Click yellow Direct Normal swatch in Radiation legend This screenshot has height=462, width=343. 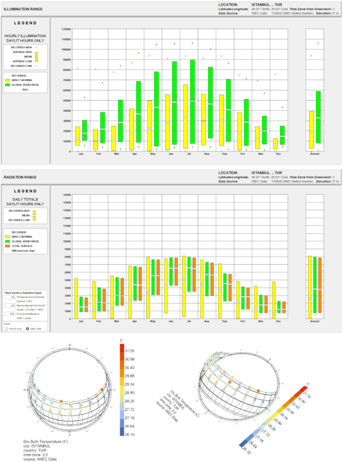coord(8,237)
